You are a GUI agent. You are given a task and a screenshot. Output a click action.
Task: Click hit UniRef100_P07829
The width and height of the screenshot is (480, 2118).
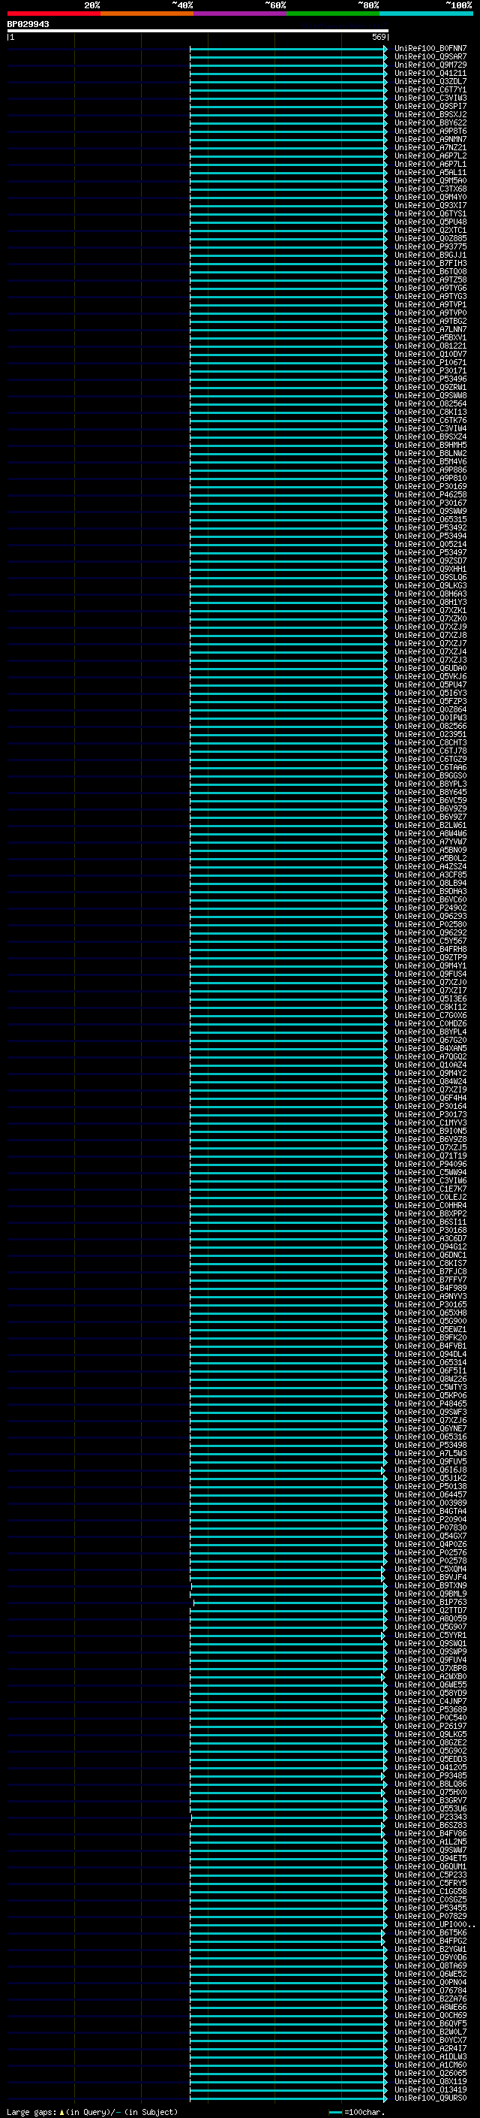pyautogui.click(x=430, y=1915)
